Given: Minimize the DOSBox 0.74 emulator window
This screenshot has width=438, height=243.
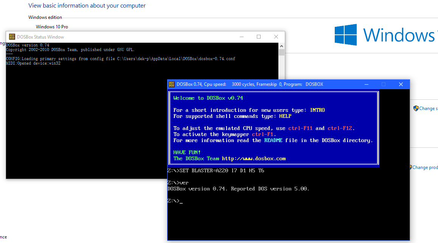Looking at the screenshot, I should [367, 84].
